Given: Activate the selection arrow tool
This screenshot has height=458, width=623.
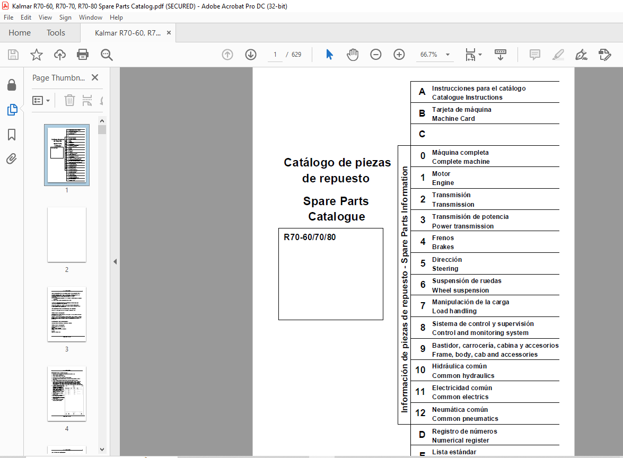Looking at the screenshot, I should coord(329,55).
